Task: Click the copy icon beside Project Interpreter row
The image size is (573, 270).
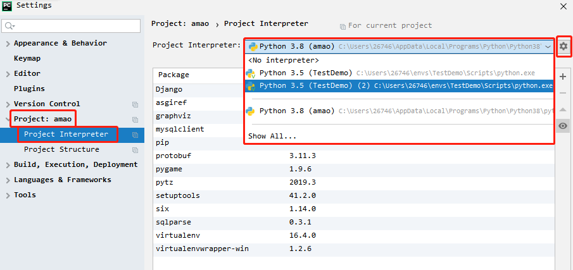Action: pyautogui.click(x=135, y=135)
